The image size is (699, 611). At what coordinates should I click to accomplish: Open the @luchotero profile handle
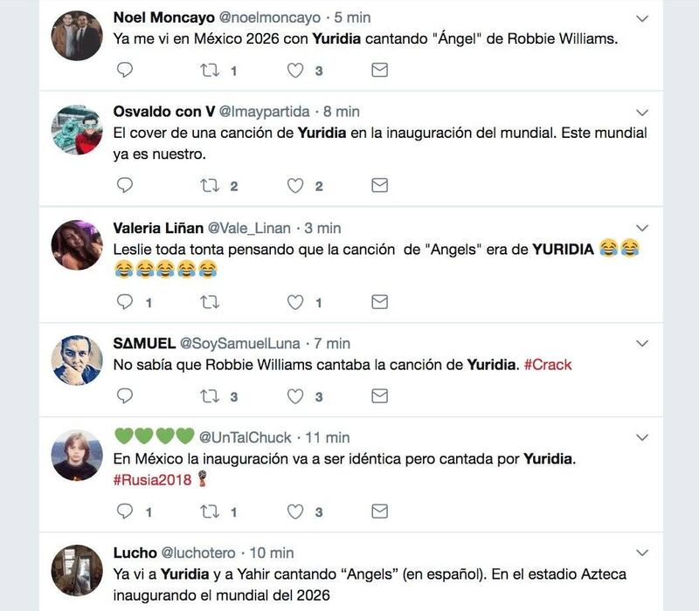(198, 553)
